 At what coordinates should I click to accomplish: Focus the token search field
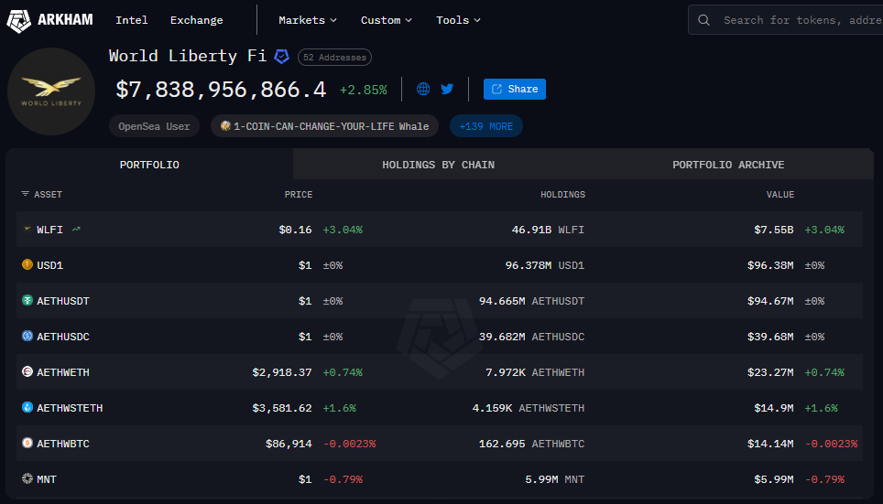(x=797, y=20)
